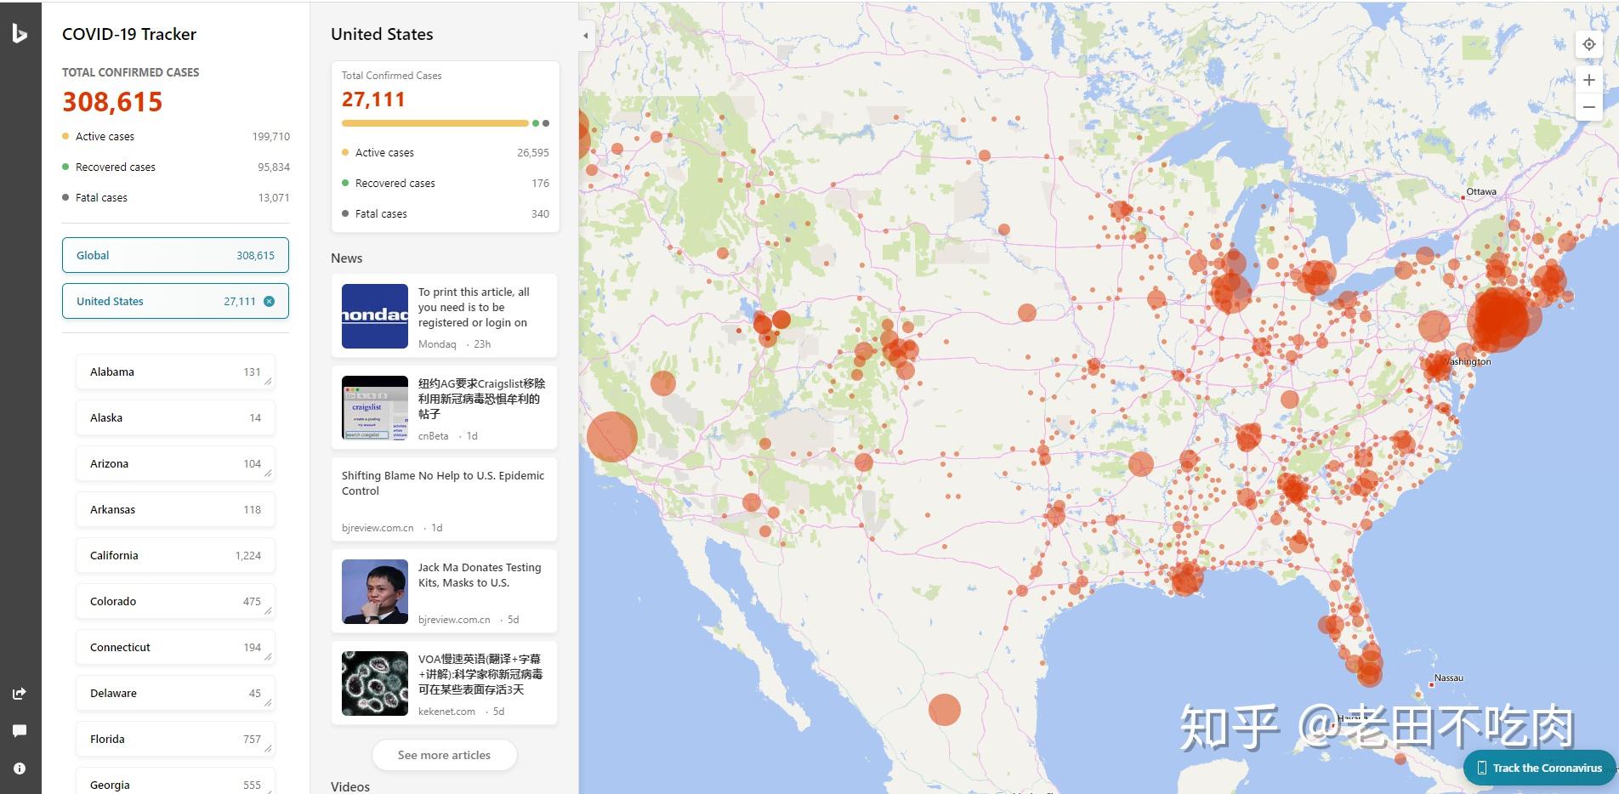Open the feedback chat bubble icon
This screenshot has width=1619, height=794.
pyautogui.click(x=20, y=731)
